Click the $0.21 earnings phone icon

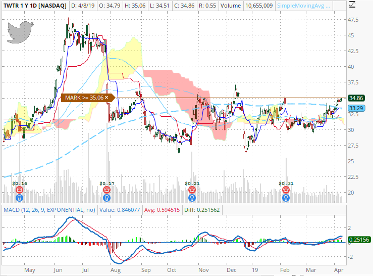[x=192, y=190]
